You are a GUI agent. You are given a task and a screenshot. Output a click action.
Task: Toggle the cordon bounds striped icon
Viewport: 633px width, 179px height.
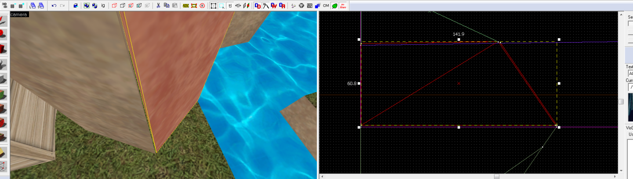[x=186, y=6]
